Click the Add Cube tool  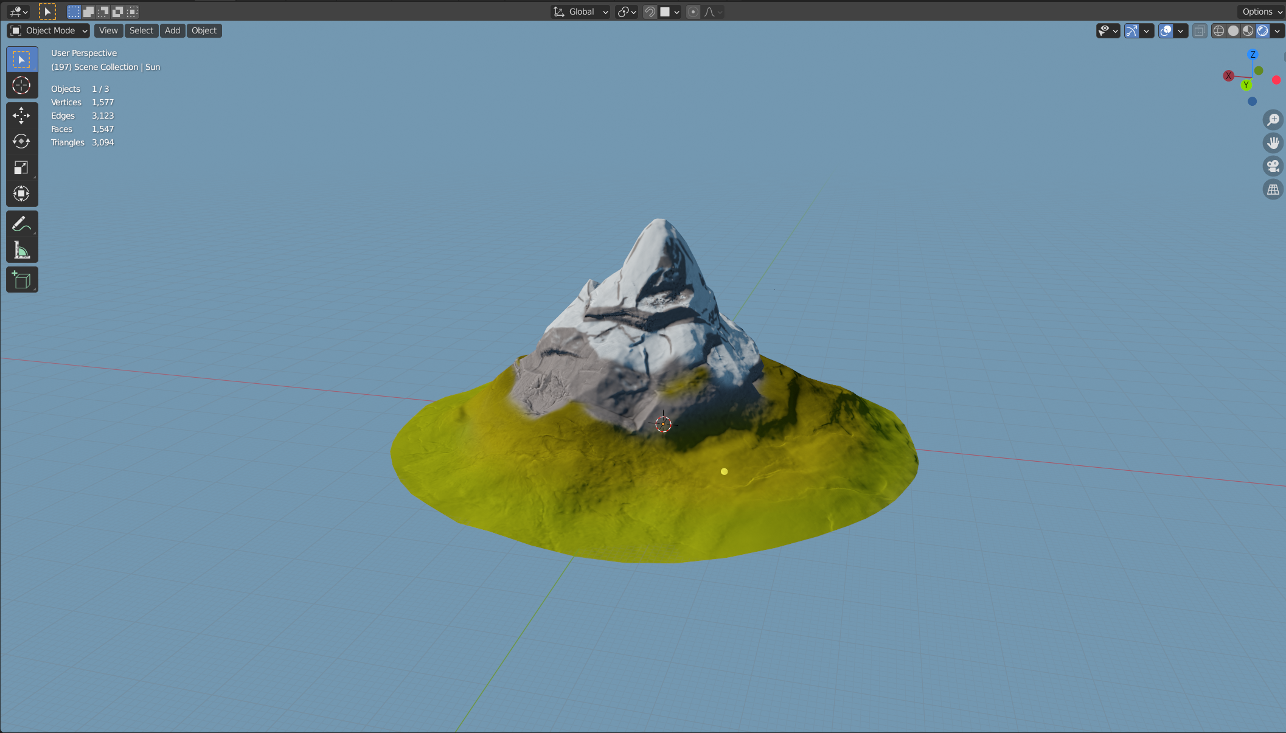(x=21, y=280)
